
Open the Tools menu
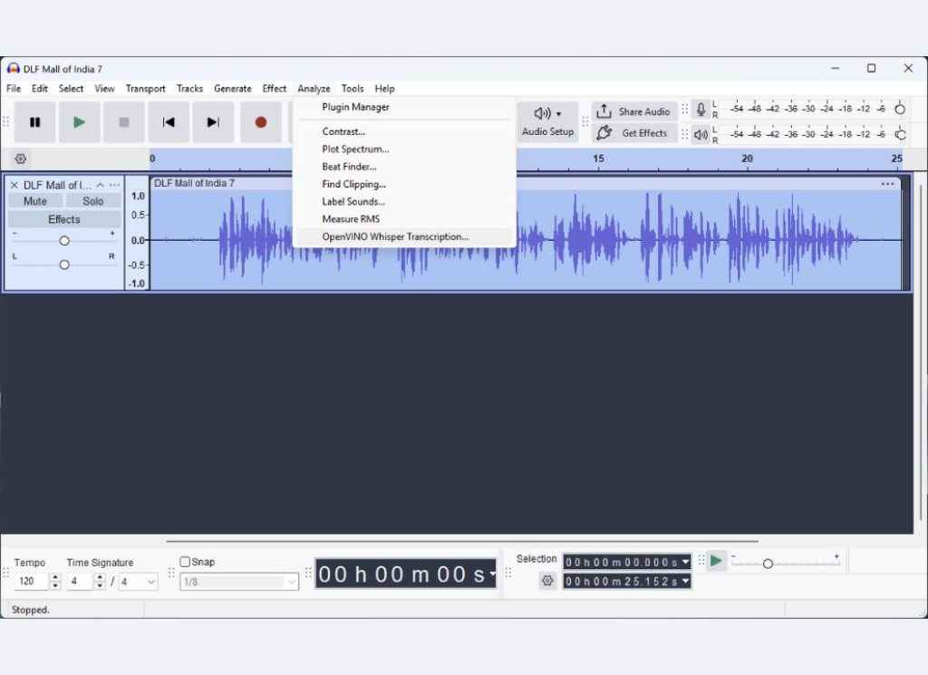[353, 89]
